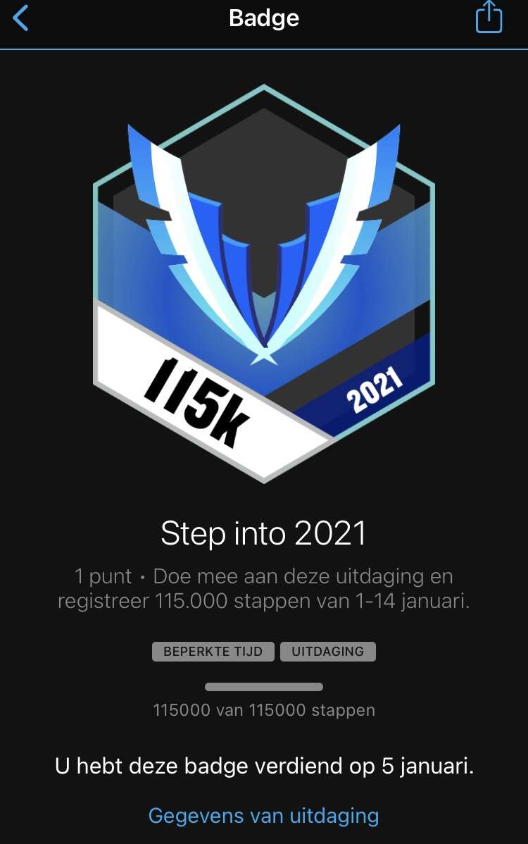Tap the '1 punt' label

point(103,576)
